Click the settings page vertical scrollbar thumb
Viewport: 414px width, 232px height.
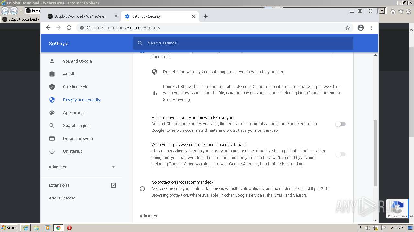pyautogui.click(x=376, y=153)
